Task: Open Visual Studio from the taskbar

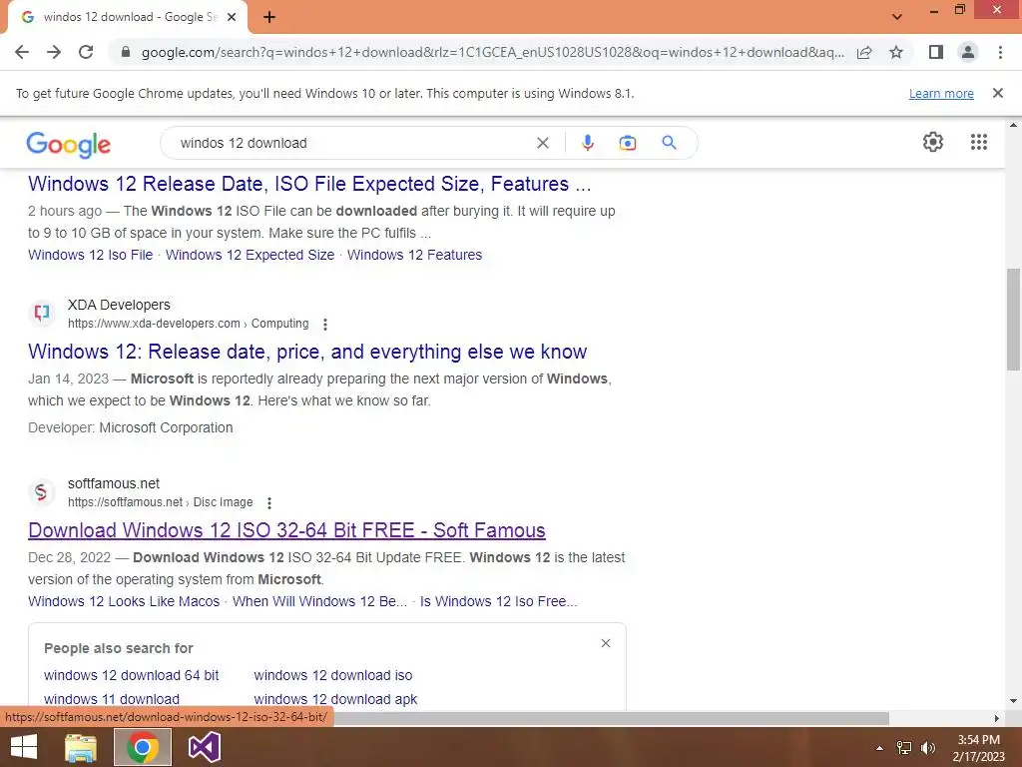Action: (204, 747)
